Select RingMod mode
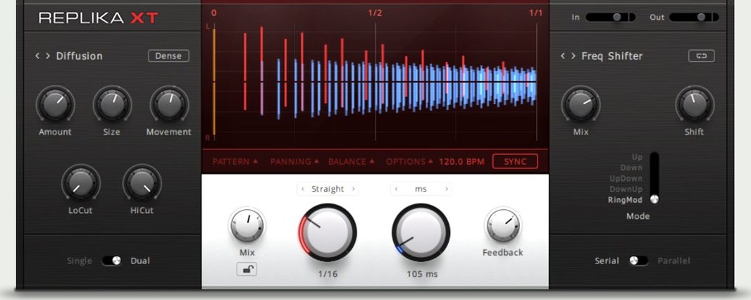This screenshot has width=751, height=300. click(625, 200)
